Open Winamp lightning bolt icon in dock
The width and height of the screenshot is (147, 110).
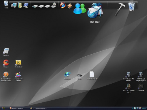point(70,6)
